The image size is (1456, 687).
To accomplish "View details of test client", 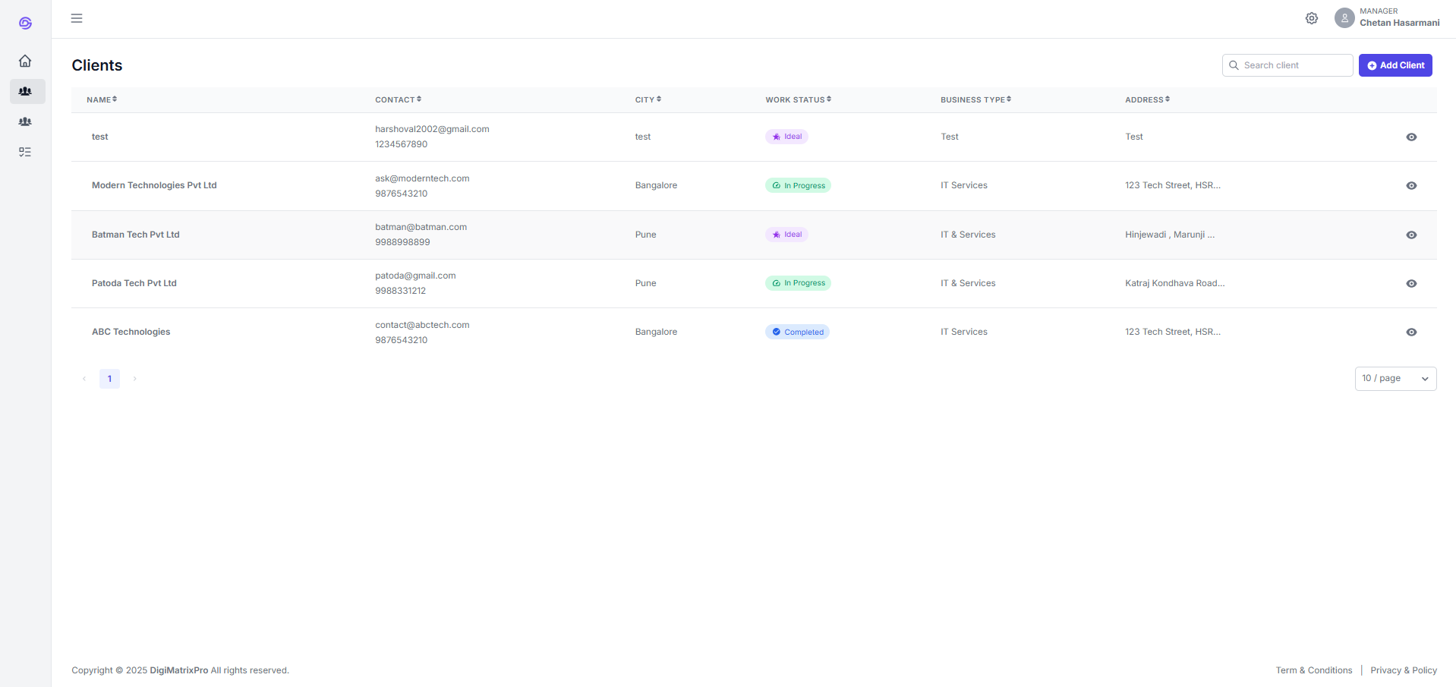I will (1410, 137).
